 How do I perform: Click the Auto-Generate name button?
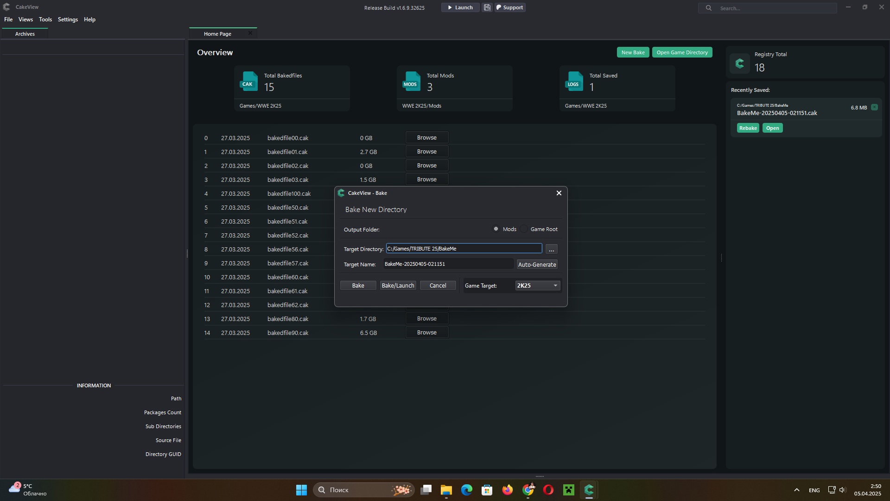pos(537,264)
